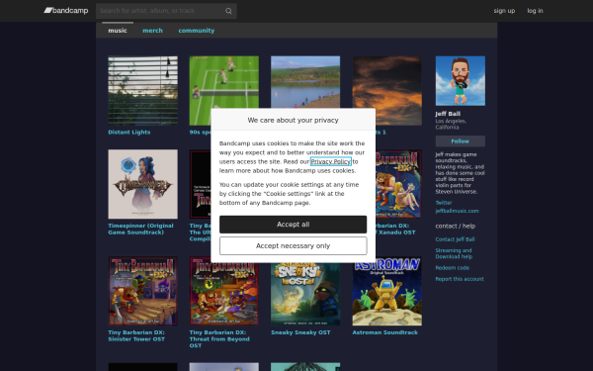Open Jeff Ball's Twitter link
593x371 pixels.
444,203
